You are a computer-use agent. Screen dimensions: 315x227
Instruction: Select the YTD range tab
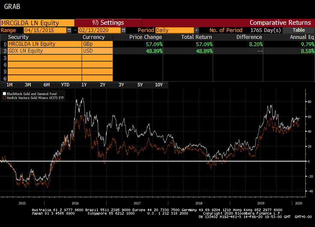tap(65, 85)
